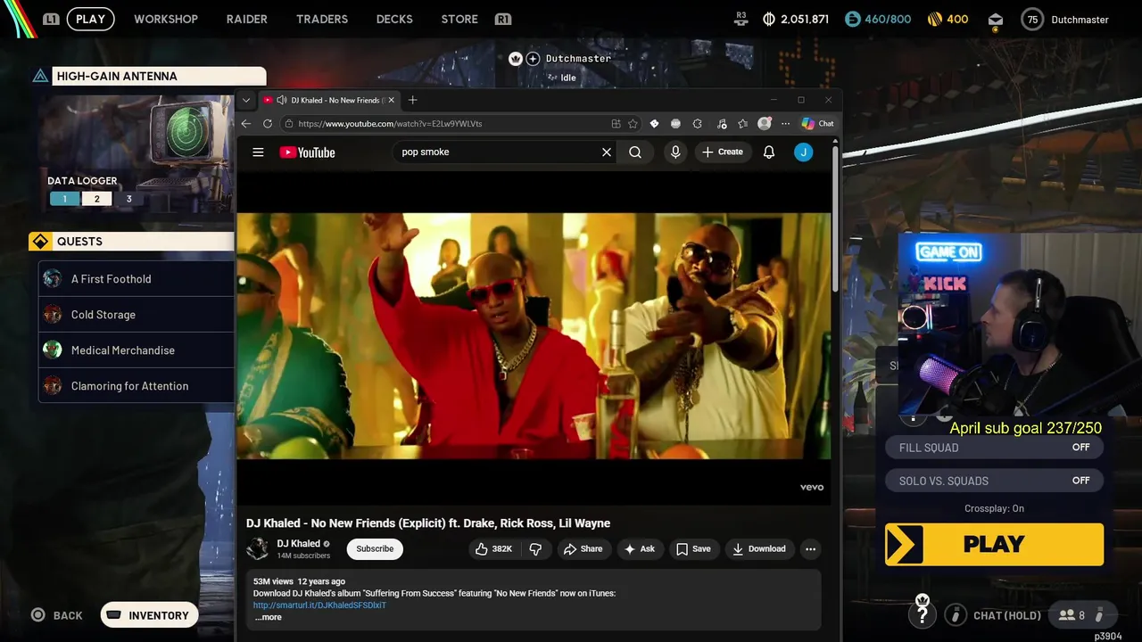Viewport: 1142px width, 642px height.
Task: Open Medical Merchandise quest
Action: coord(136,350)
